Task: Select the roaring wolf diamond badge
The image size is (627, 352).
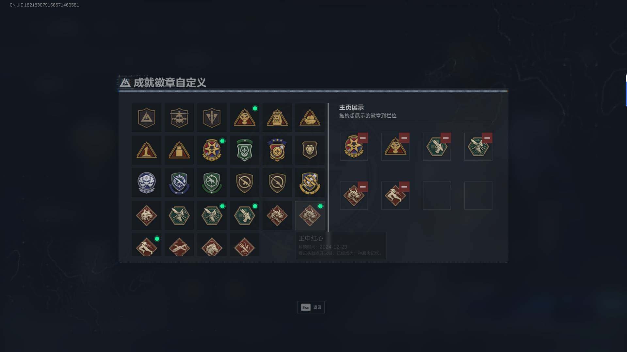Action: pyautogui.click(x=146, y=215)
